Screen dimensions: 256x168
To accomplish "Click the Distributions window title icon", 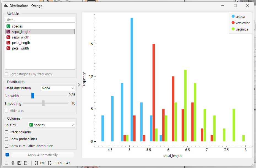I will pos(6,6).
